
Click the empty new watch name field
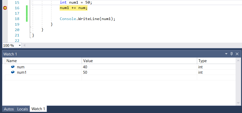click(44, 78)
